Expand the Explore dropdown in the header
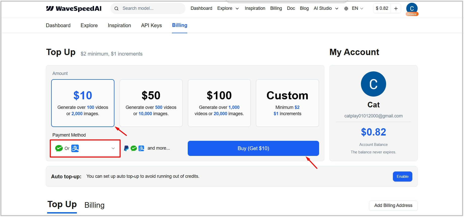Viewport: 464px width, 217px height. point(228,8)
